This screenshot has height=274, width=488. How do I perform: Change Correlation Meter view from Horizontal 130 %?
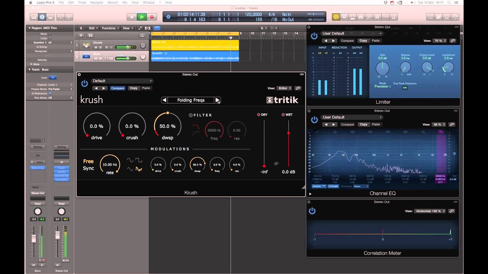[x=430, y=211]
